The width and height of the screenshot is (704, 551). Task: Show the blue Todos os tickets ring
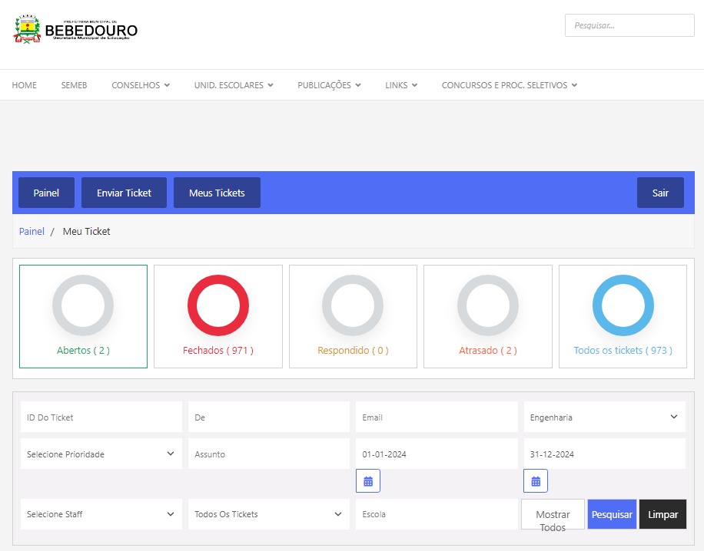point(623,305)
